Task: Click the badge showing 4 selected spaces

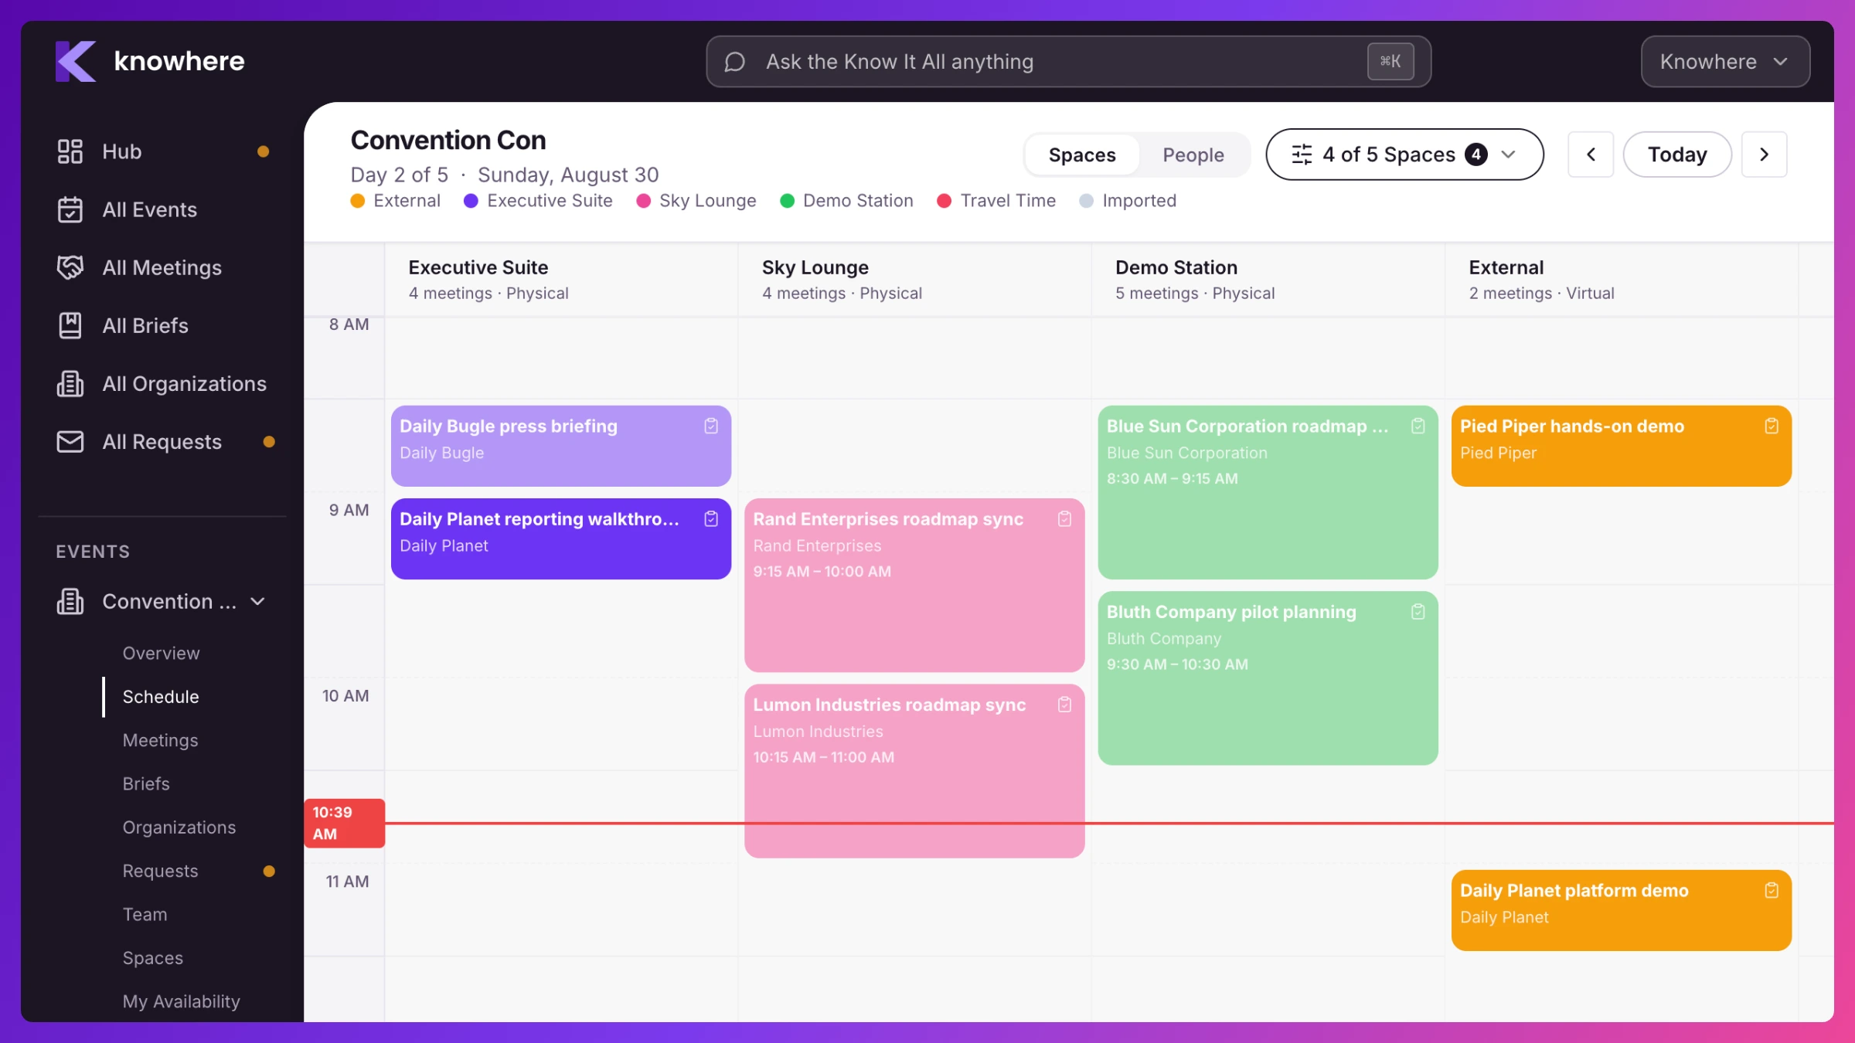Action: [x=1475, y=155]
